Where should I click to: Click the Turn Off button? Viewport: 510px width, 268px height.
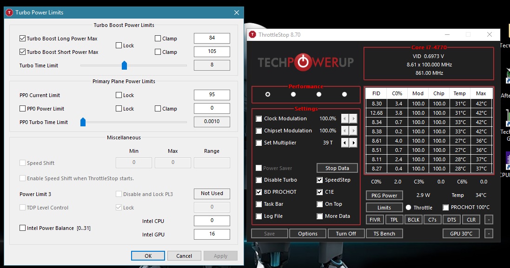[x=346, y=234]
